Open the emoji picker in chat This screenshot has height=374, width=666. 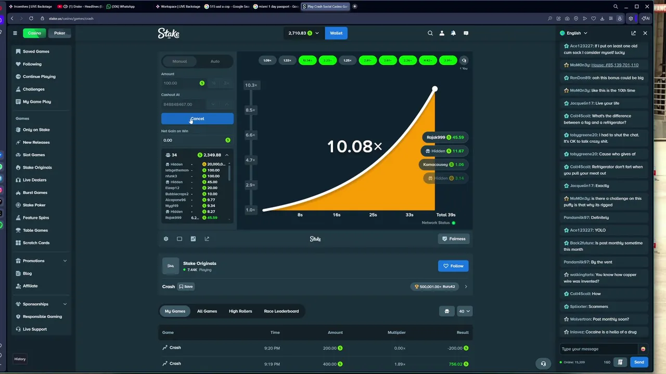643,349
